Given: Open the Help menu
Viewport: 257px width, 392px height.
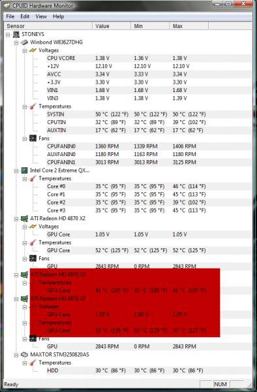Looking at the screenshot, I should (x=59, y=16).
